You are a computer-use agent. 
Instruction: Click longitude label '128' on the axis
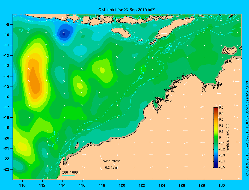pyautogui.click(x=202, y=185)
